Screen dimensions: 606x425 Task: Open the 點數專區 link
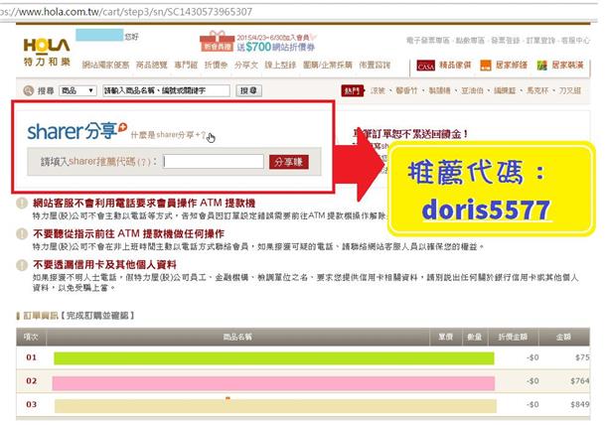[470, 41]
